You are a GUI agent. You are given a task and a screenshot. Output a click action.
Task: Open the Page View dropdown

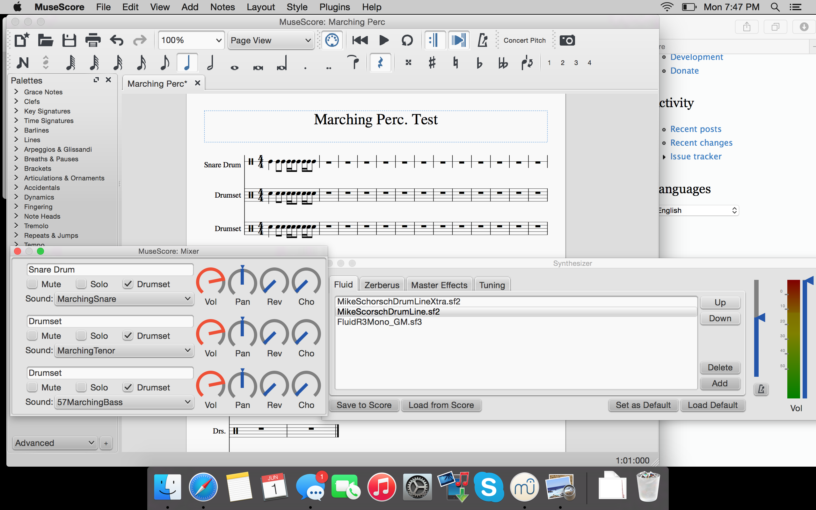(x=271, y=40)
